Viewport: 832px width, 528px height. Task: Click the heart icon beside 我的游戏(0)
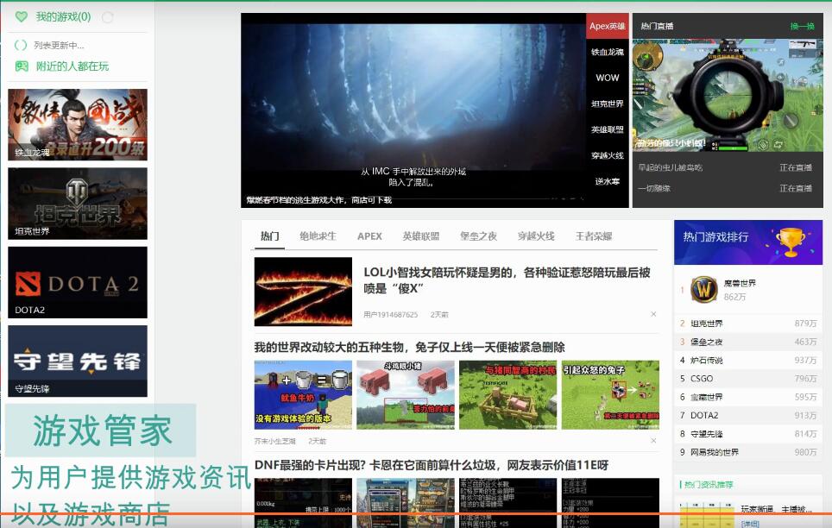(21, 16)
